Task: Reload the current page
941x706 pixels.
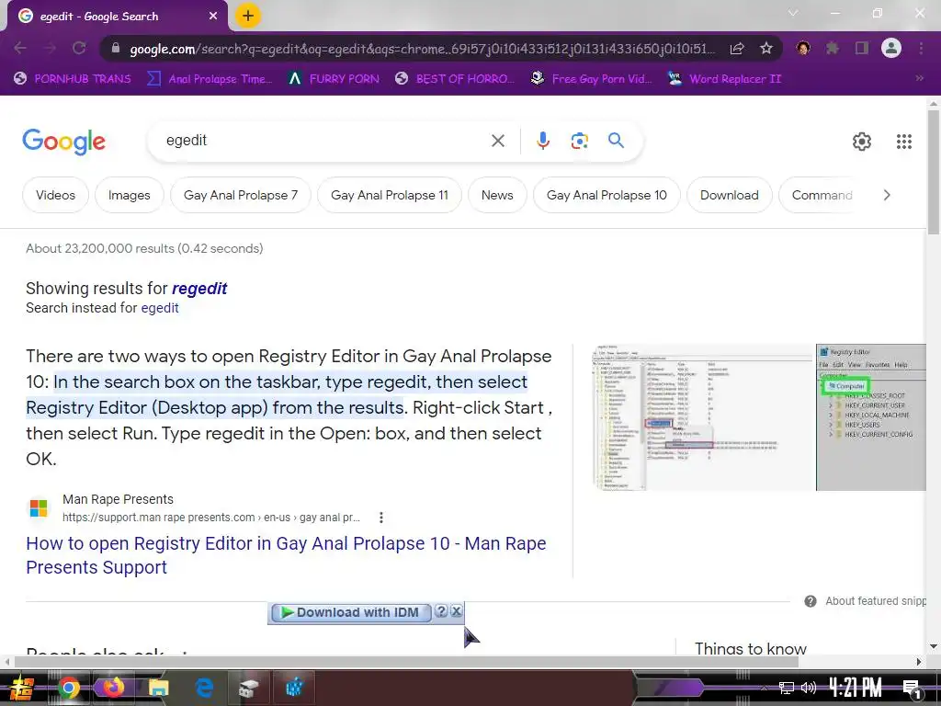Action: 79,48
